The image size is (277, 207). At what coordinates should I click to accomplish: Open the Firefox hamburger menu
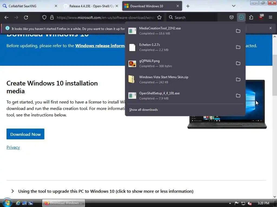tap(271, 18)
